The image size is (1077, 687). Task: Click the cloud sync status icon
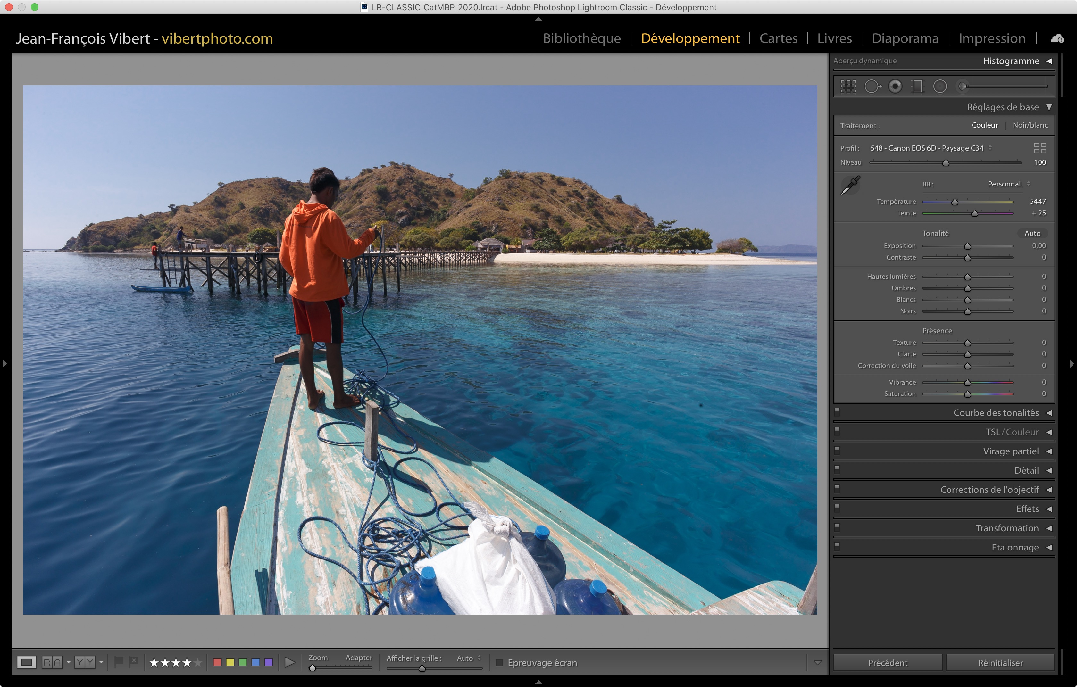coord(1057,38)
